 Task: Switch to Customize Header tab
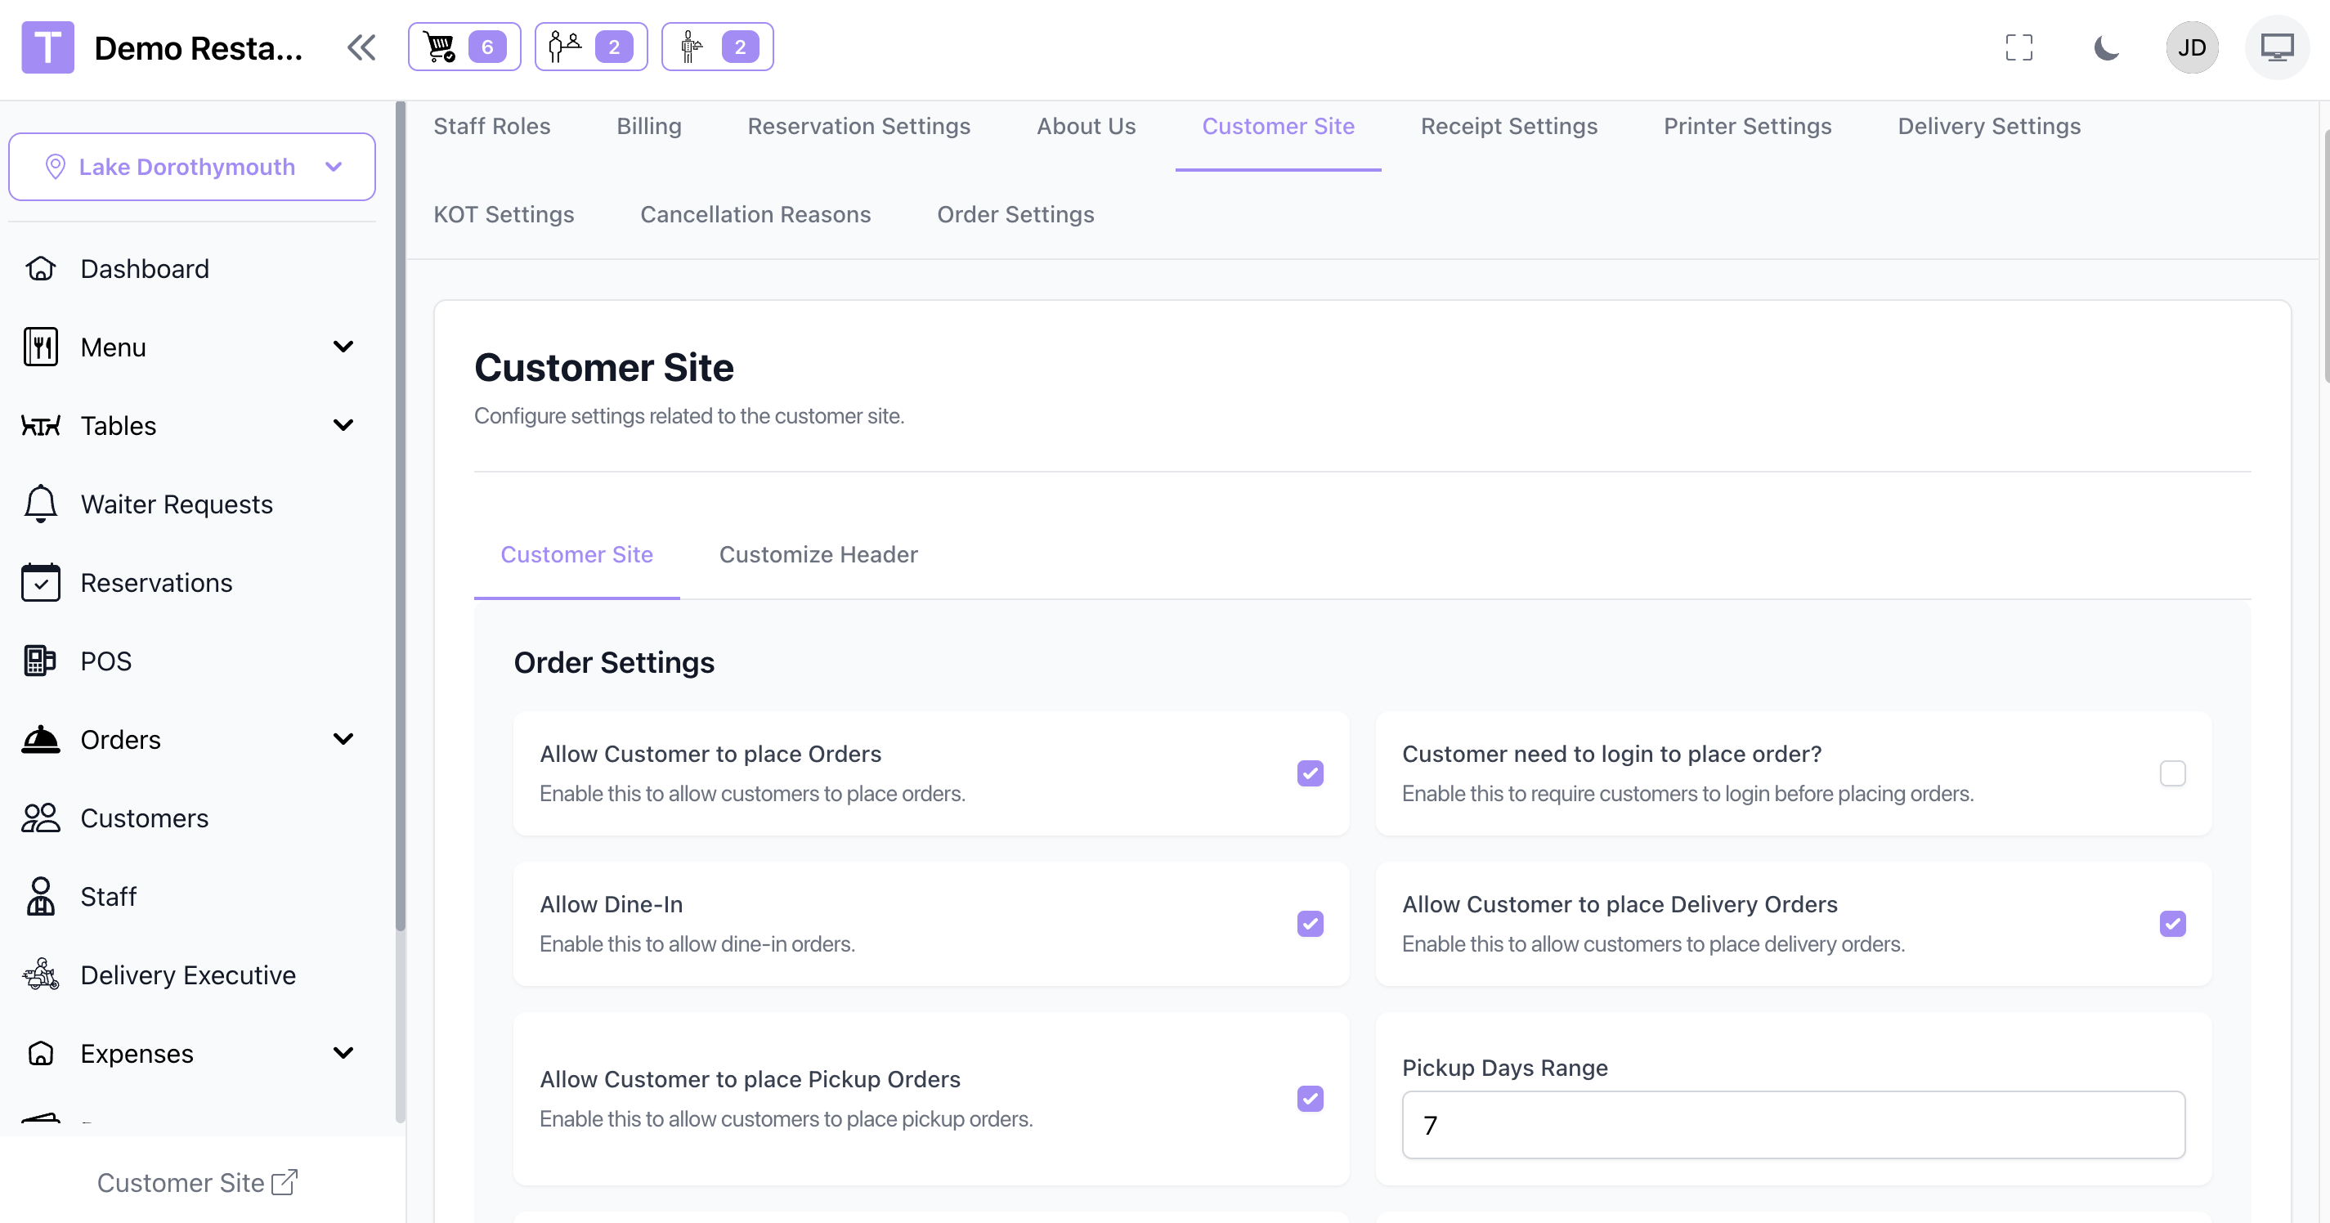818,554
